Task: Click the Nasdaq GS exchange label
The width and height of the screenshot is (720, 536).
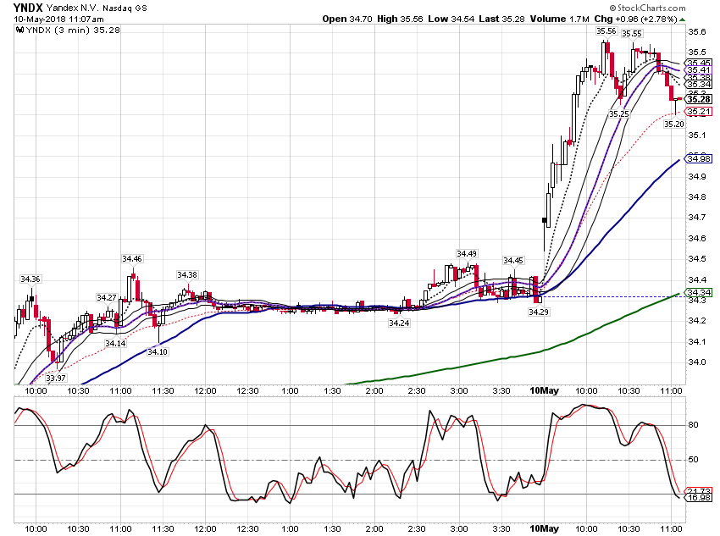Action: [x=125, y=8]
